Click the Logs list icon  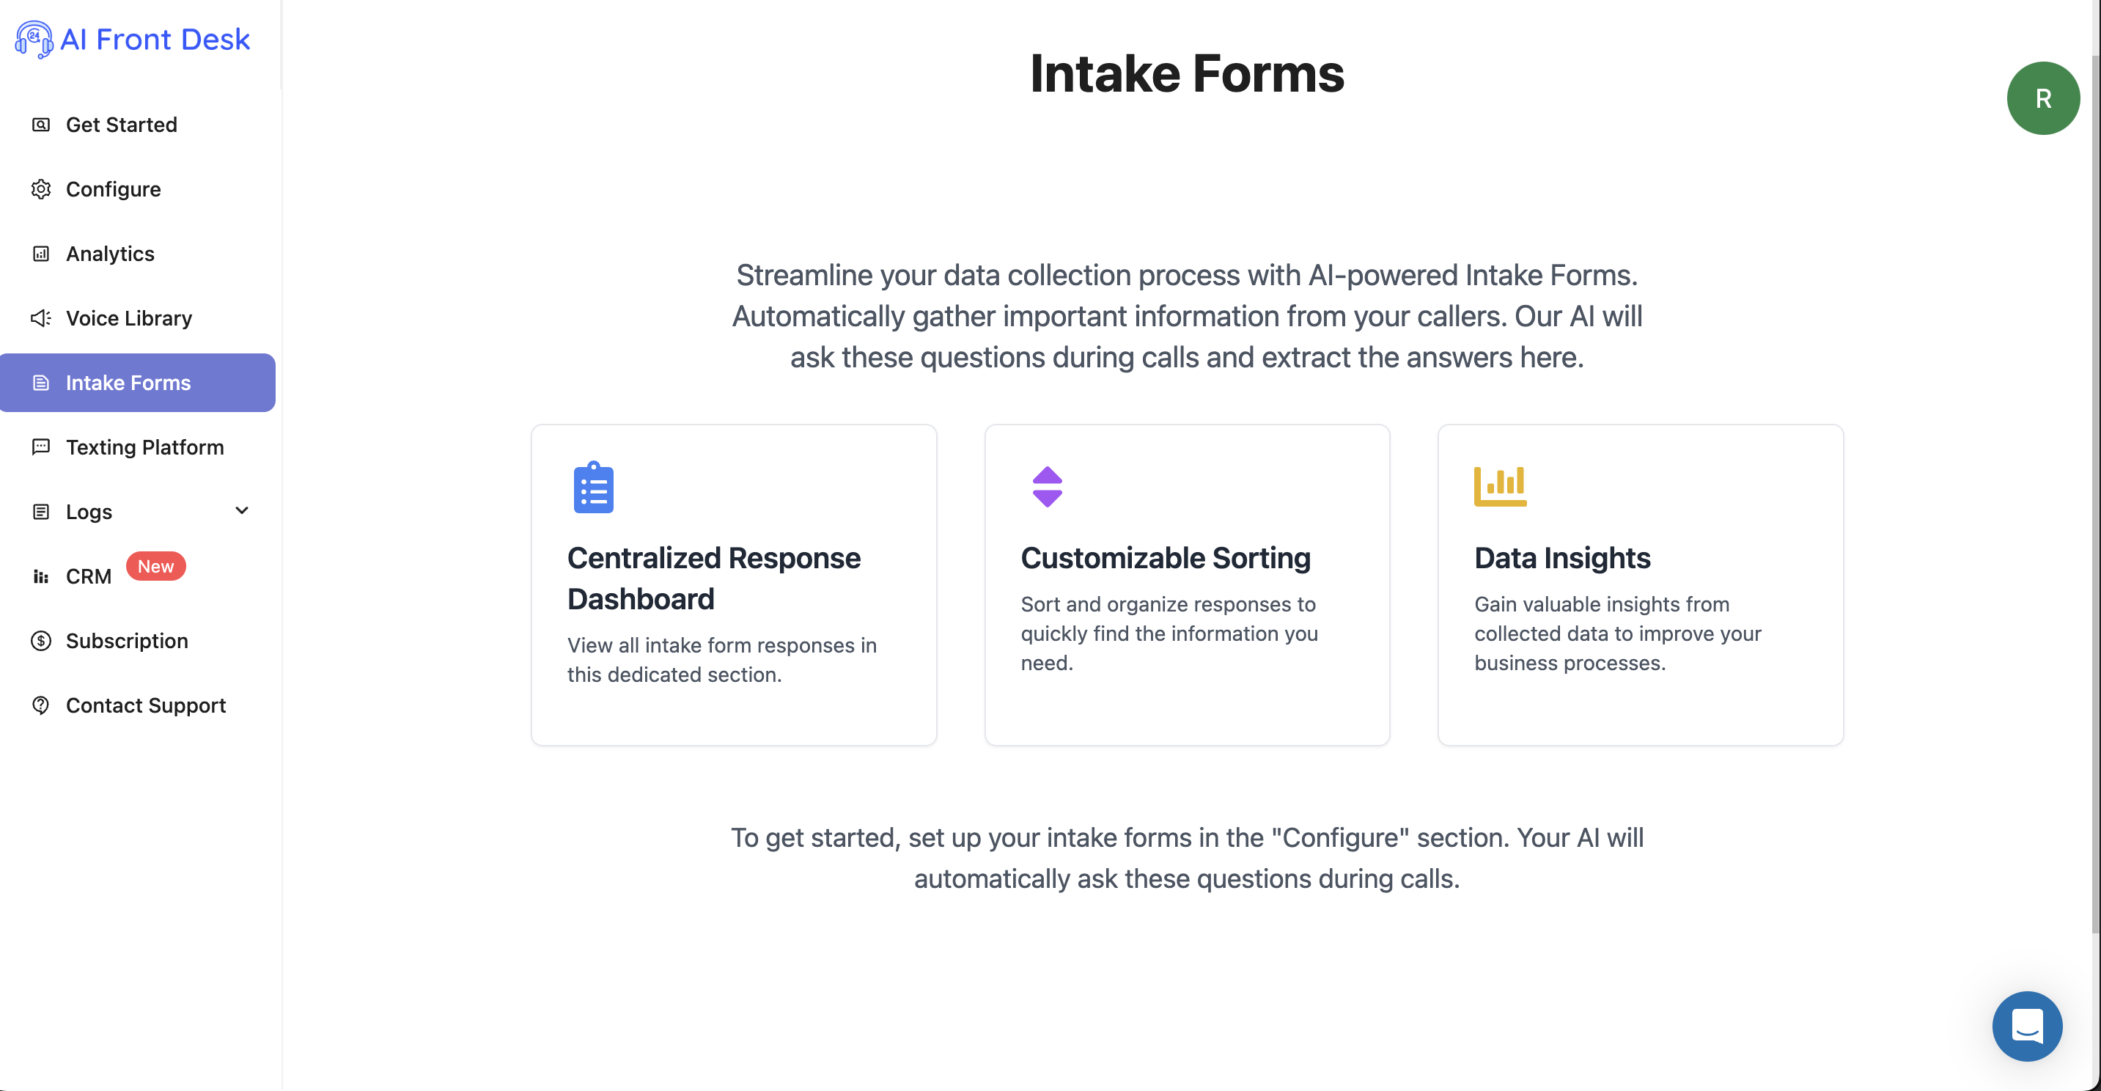coord(41,512)
